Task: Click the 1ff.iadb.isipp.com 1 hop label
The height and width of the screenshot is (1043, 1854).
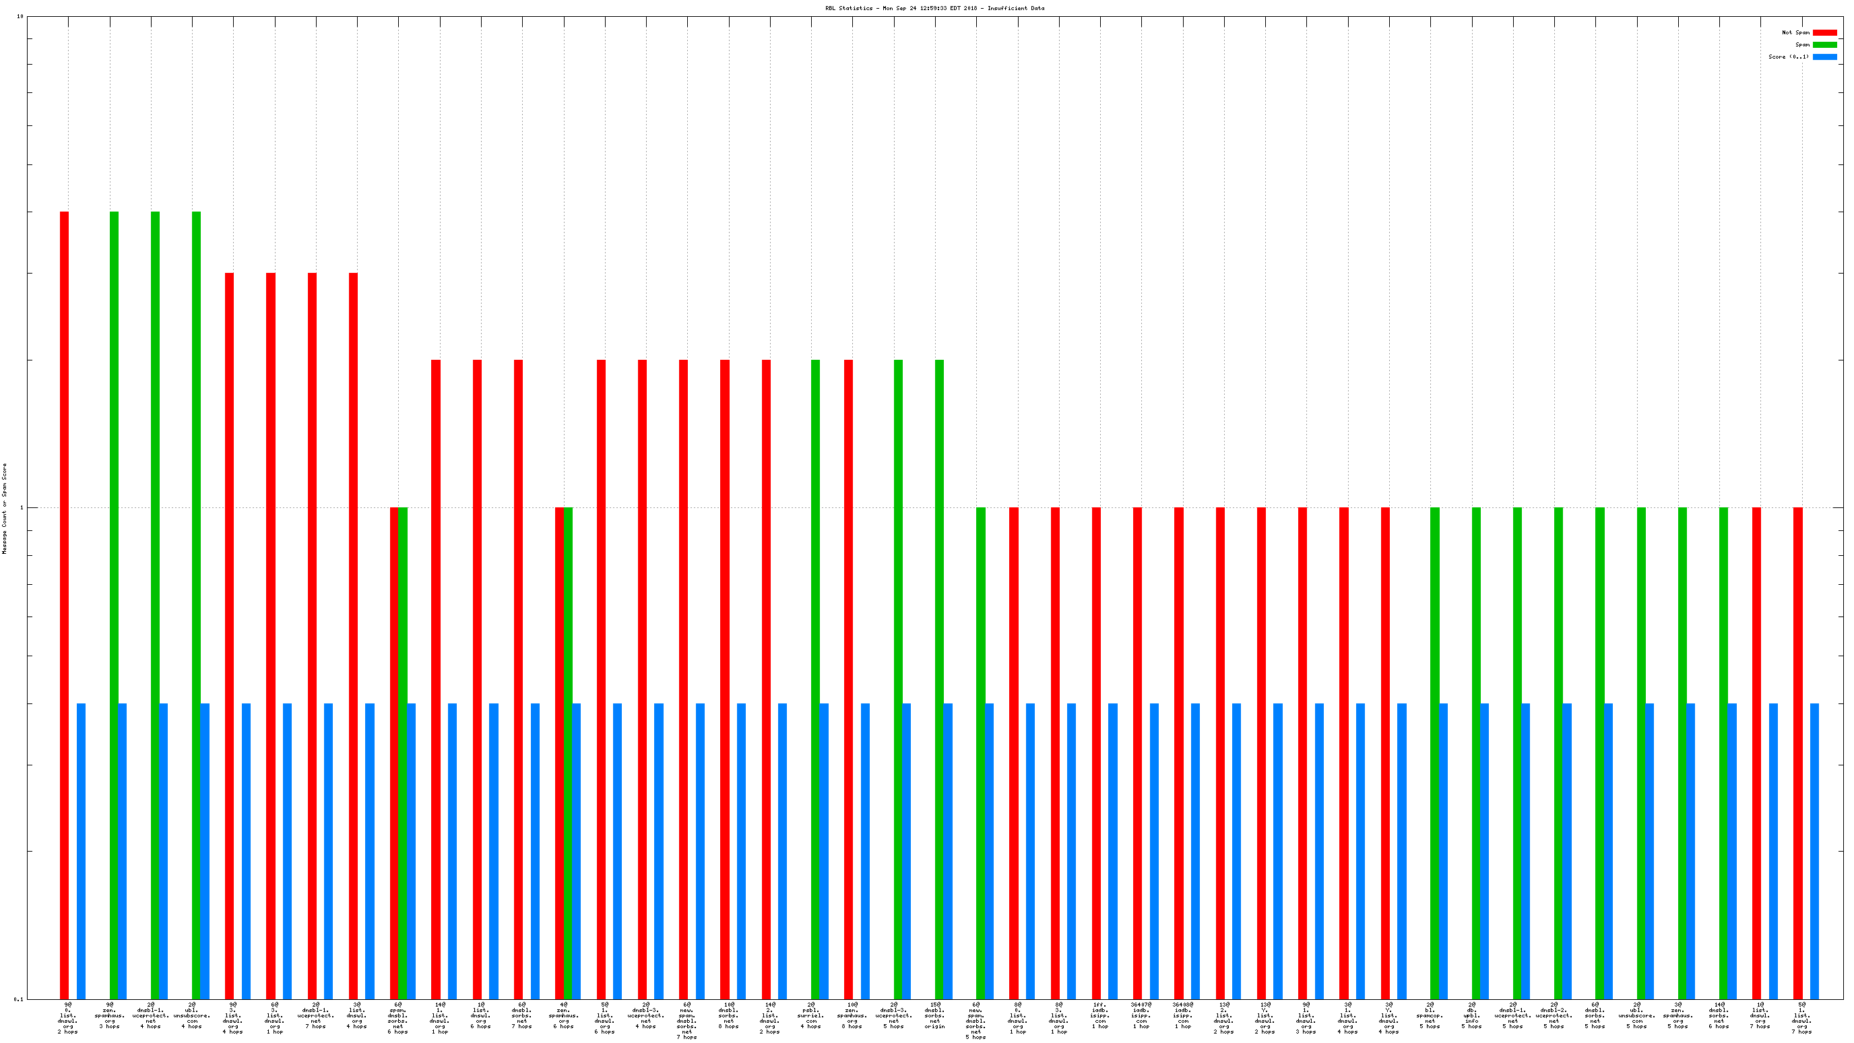Action: tap(1099, 1015)
